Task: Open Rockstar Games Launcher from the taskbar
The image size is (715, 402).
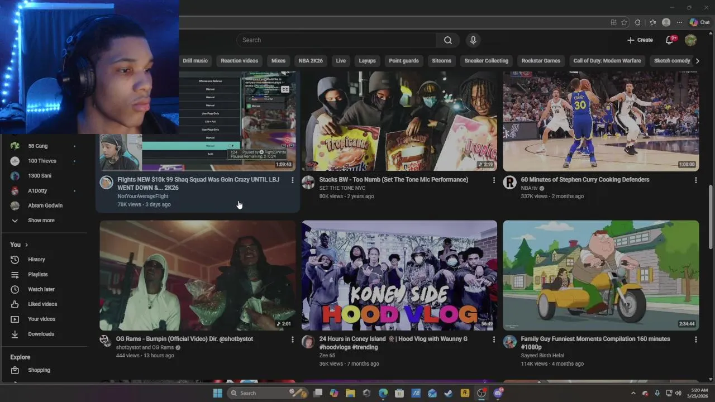Action: pyautogui.click(x=465, y=393)
